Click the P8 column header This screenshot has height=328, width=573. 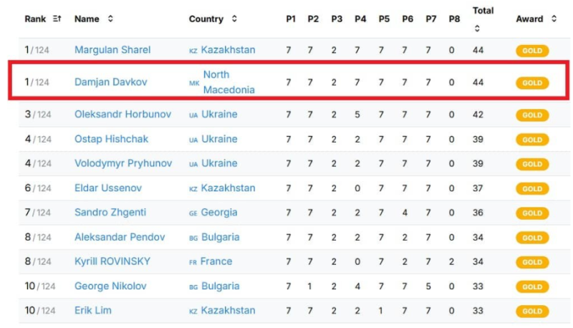[453, 19]
